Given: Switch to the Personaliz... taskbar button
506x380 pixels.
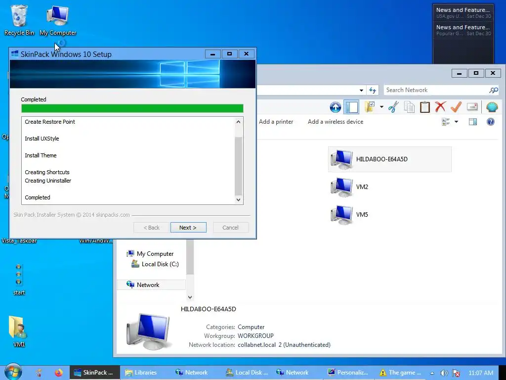Looking at the screenshot, I should [x=348, y=373].
